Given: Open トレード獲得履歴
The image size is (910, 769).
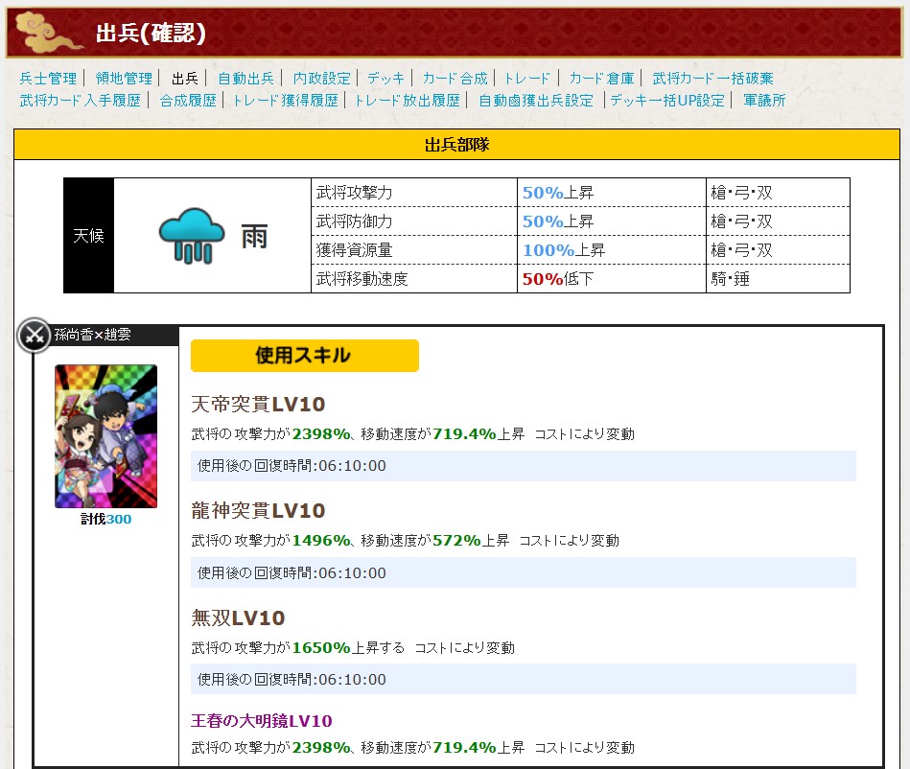Looking at the screenshot, I should point(286,100).
